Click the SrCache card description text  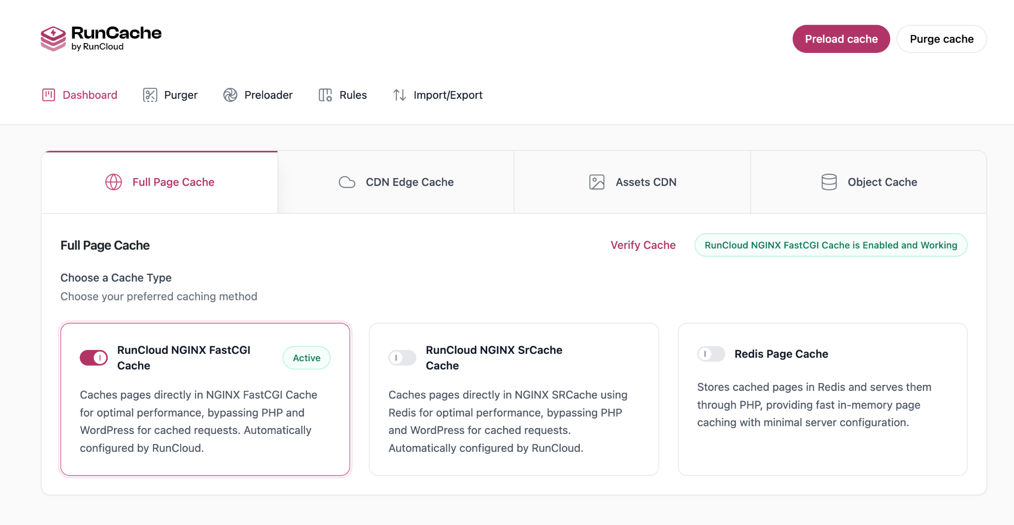508,422
